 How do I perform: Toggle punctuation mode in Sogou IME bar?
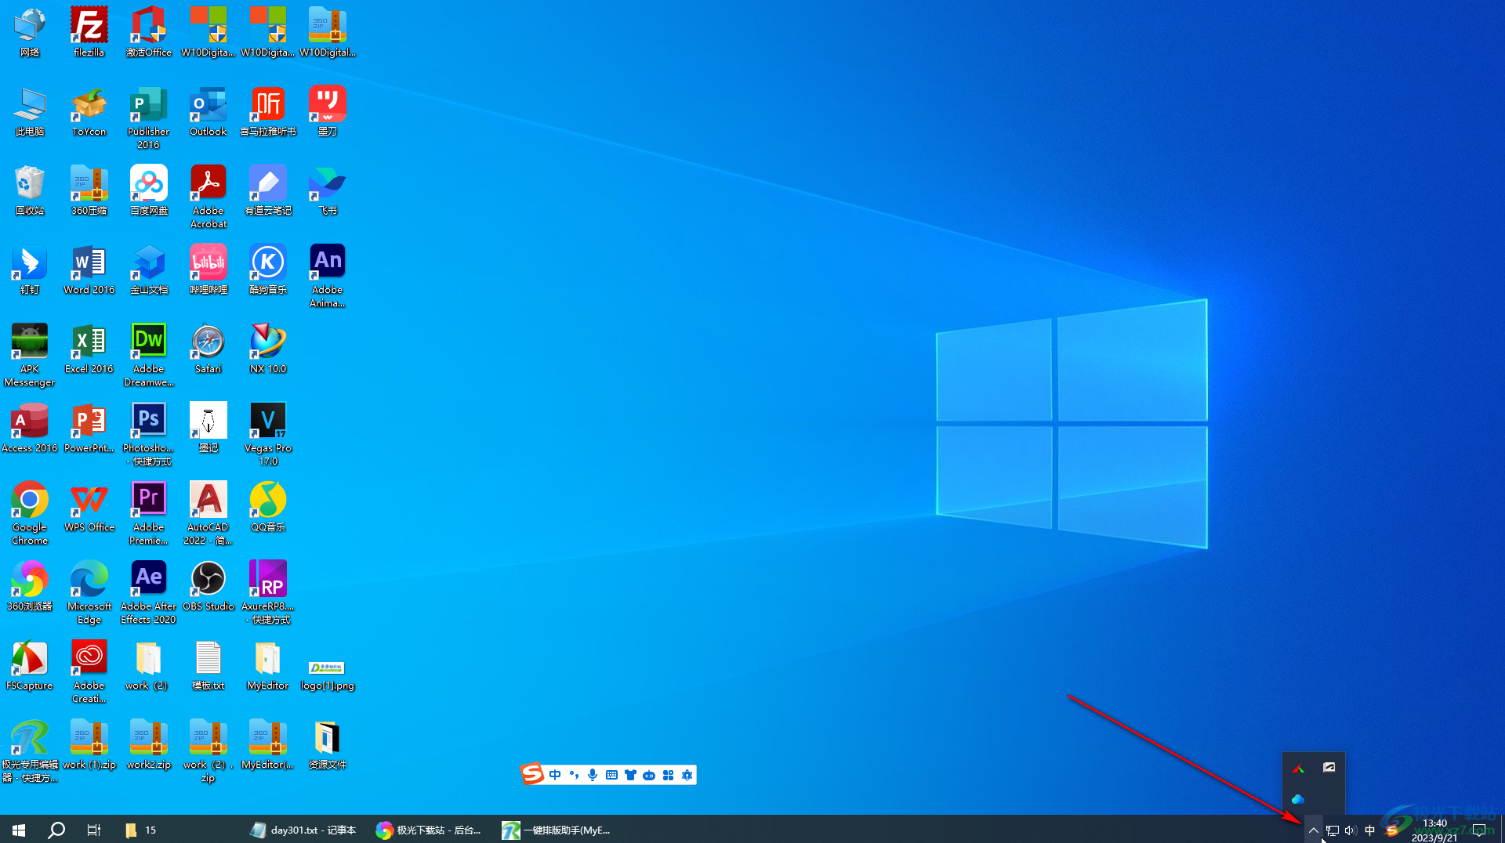(x=574, y=775)
